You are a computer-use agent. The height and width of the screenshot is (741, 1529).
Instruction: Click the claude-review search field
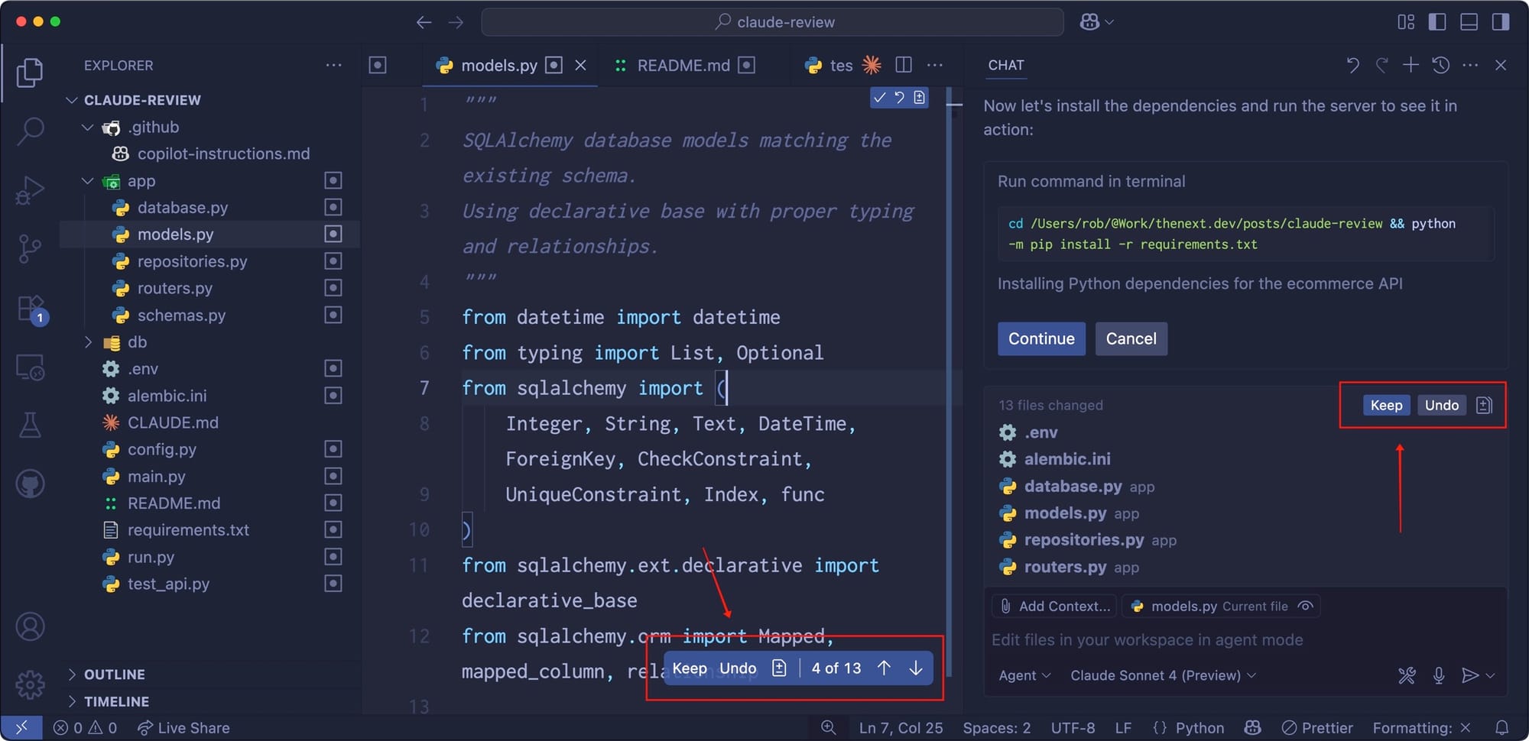[x=772, y=22]
